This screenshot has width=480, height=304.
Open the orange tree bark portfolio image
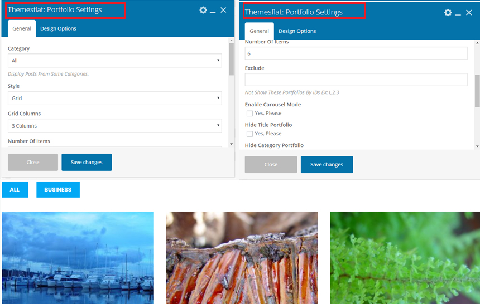[242, 258]
